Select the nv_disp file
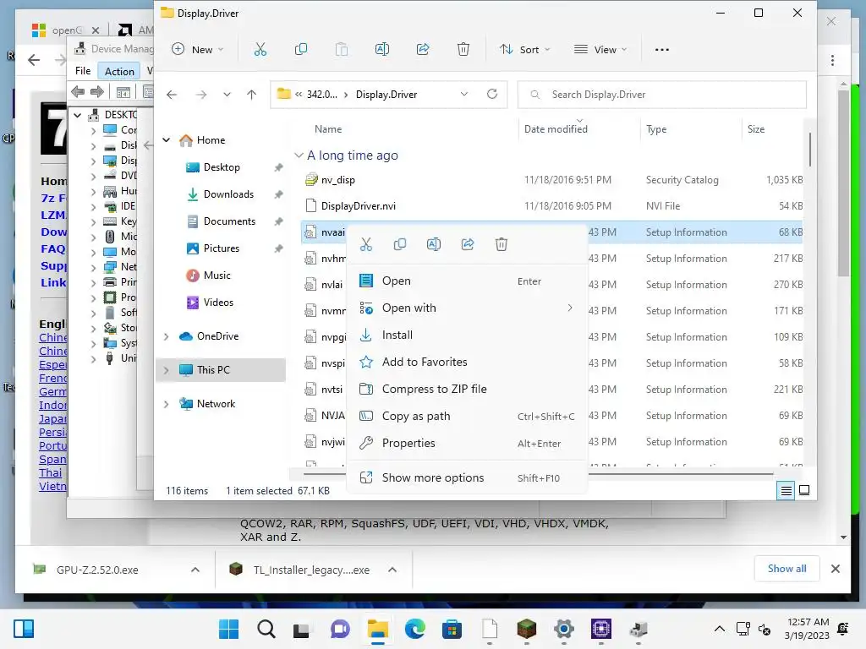This screenshot has height=649, width=866. click(x=338, y=180)
